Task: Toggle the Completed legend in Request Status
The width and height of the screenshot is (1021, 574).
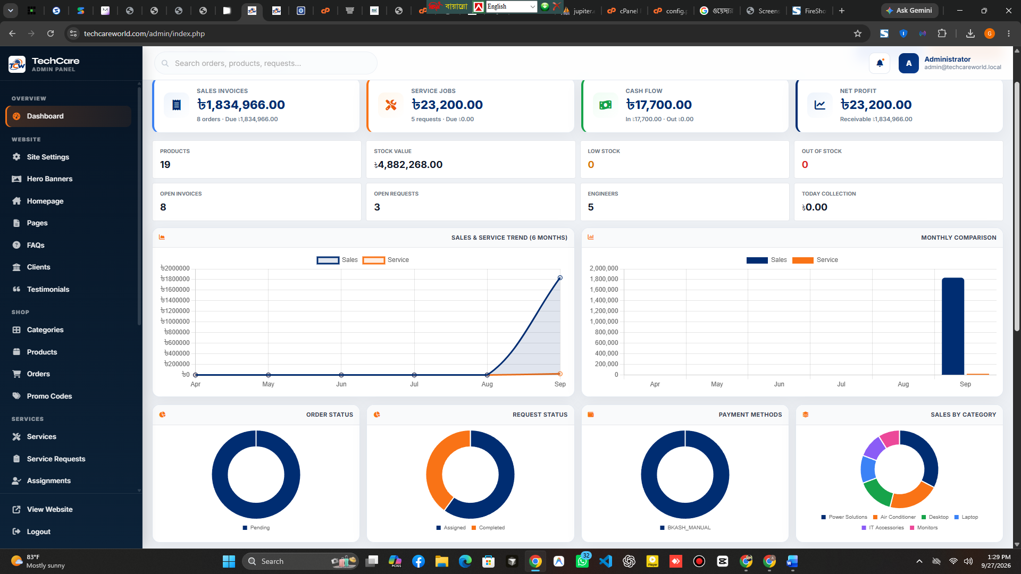Action: [488, 528]
